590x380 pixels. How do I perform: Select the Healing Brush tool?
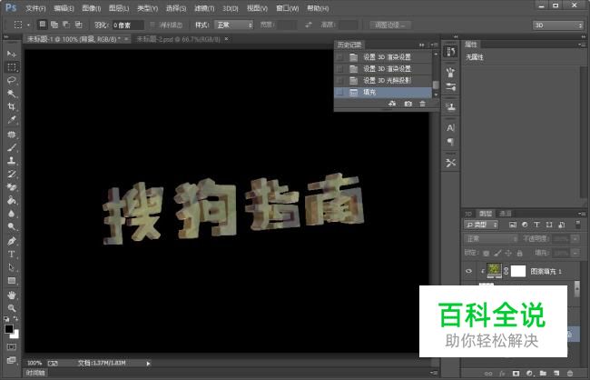[12, 135]
